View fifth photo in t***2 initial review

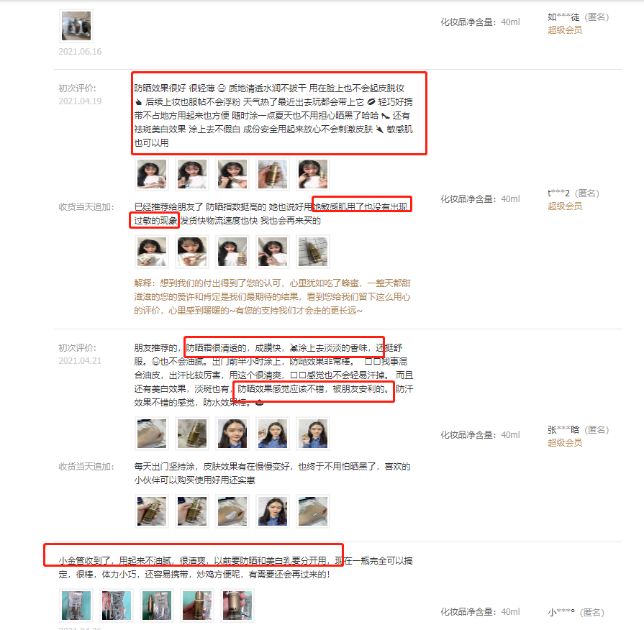(x=312, y=174)
